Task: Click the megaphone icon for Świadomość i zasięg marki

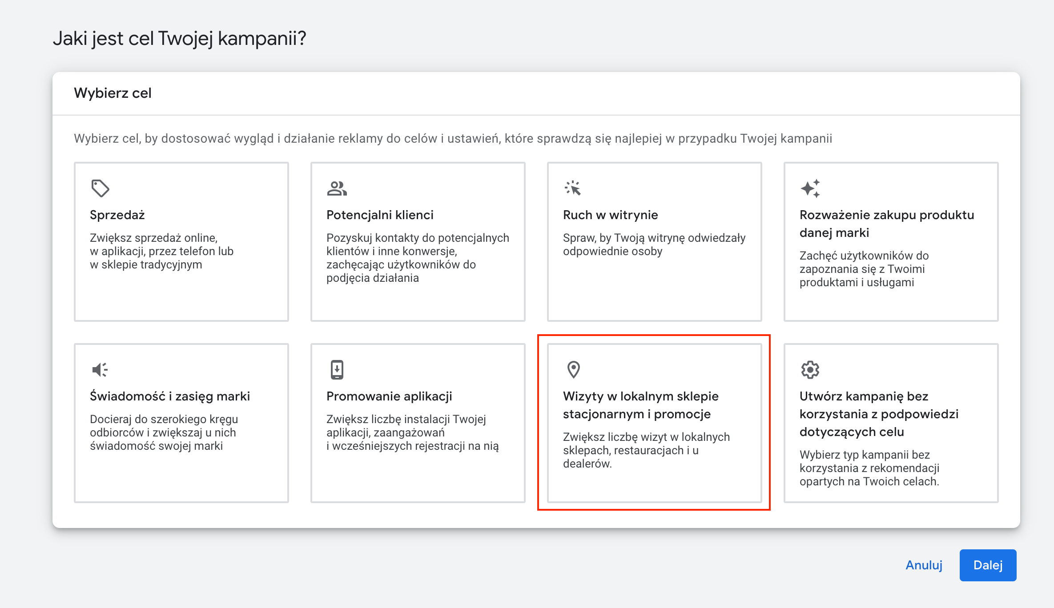Action: (x=100, y=369)
